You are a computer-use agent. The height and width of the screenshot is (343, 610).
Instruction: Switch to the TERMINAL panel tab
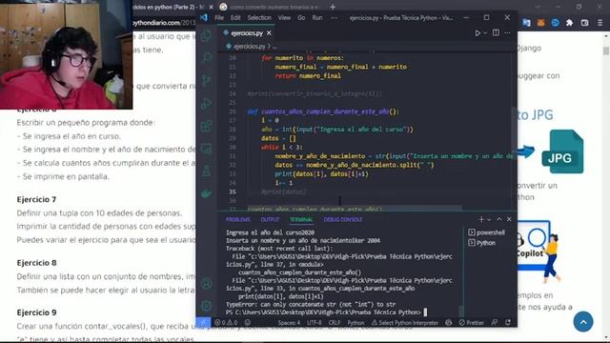tap(301, 219)
